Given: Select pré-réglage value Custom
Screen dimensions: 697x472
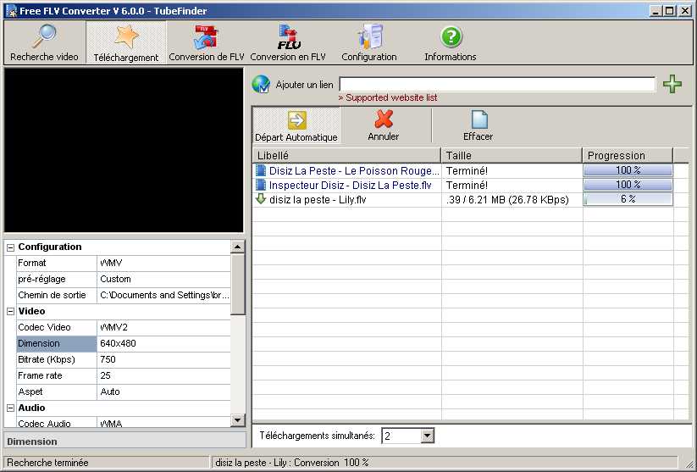Looking at the screenshot, I should 163,279.
